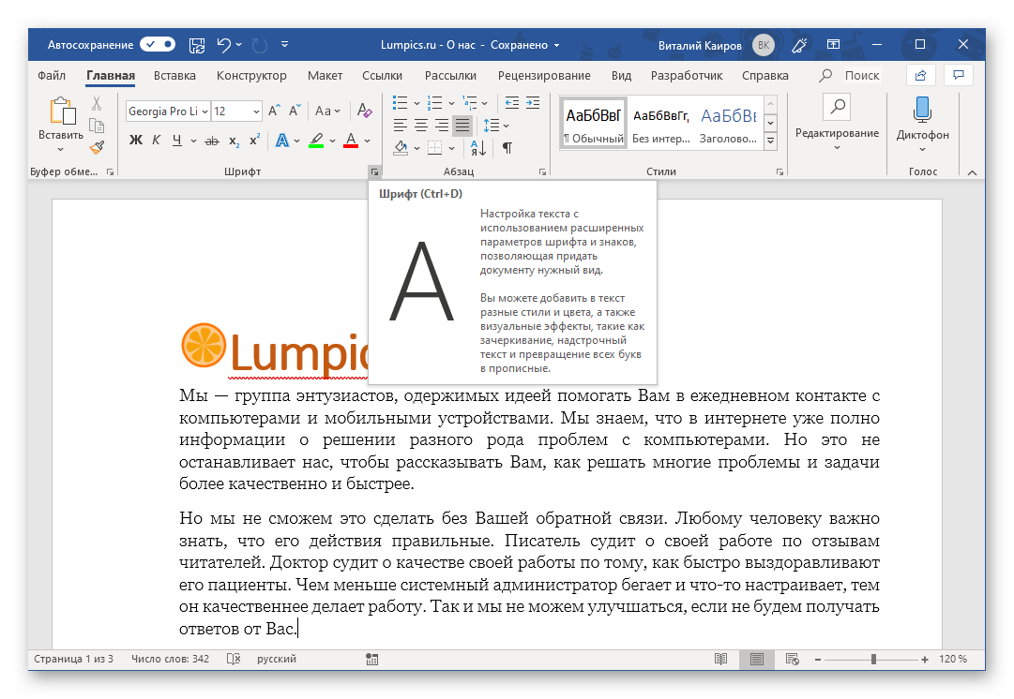The width and height of the screenshot is (1014, 699).
Task: Click the Subscript x₂ icon
Action: click(x=234, y=141)
